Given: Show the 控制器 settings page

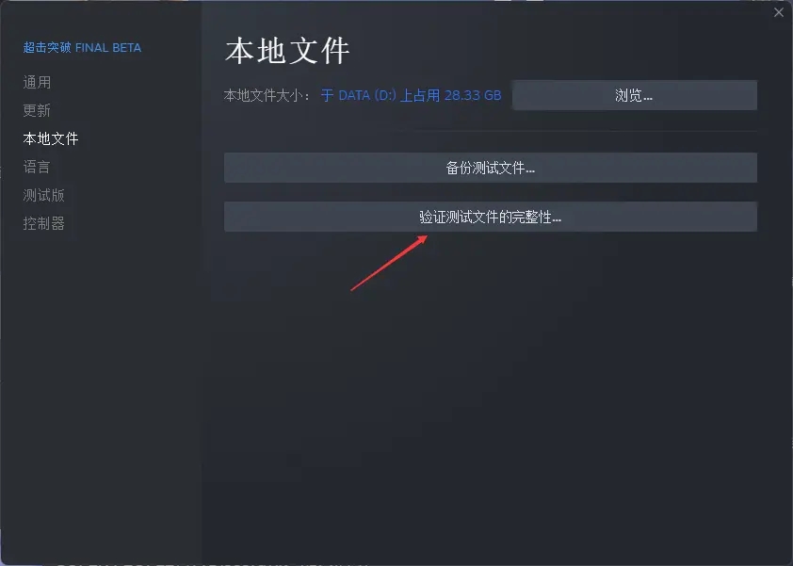Looking at the screenshot, I should (43, 223).
